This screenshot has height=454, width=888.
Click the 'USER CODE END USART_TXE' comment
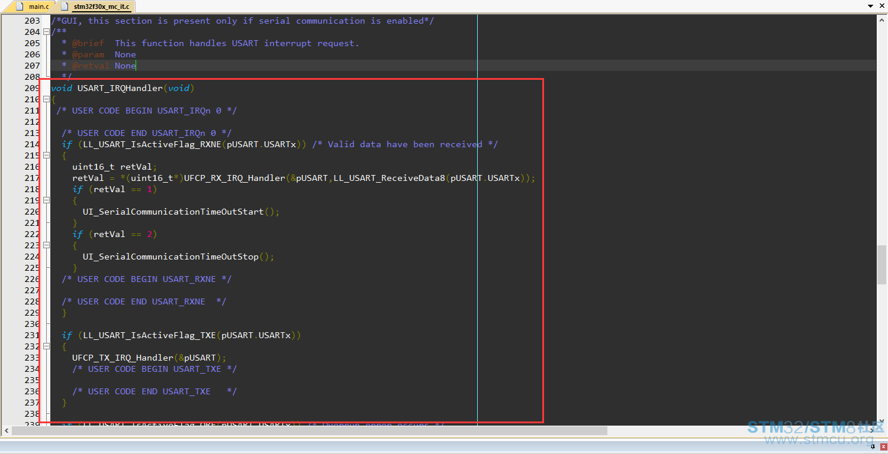(x=155, y=391)
